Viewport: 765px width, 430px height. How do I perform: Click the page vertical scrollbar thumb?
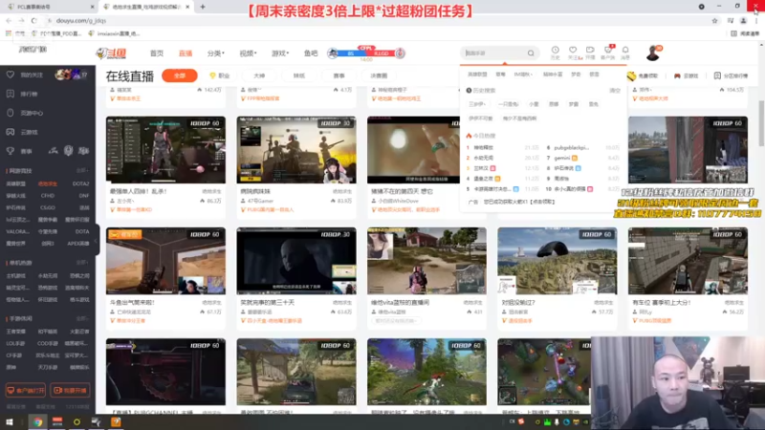[x=761, y=123]
